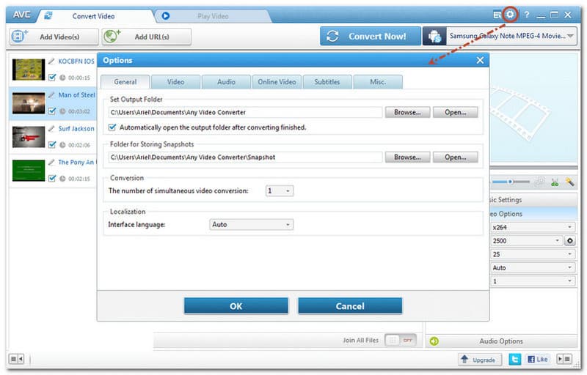The image size is (587, 375).
Task: Open the output list icon beside gear
Action: click(x=497, y=15)
